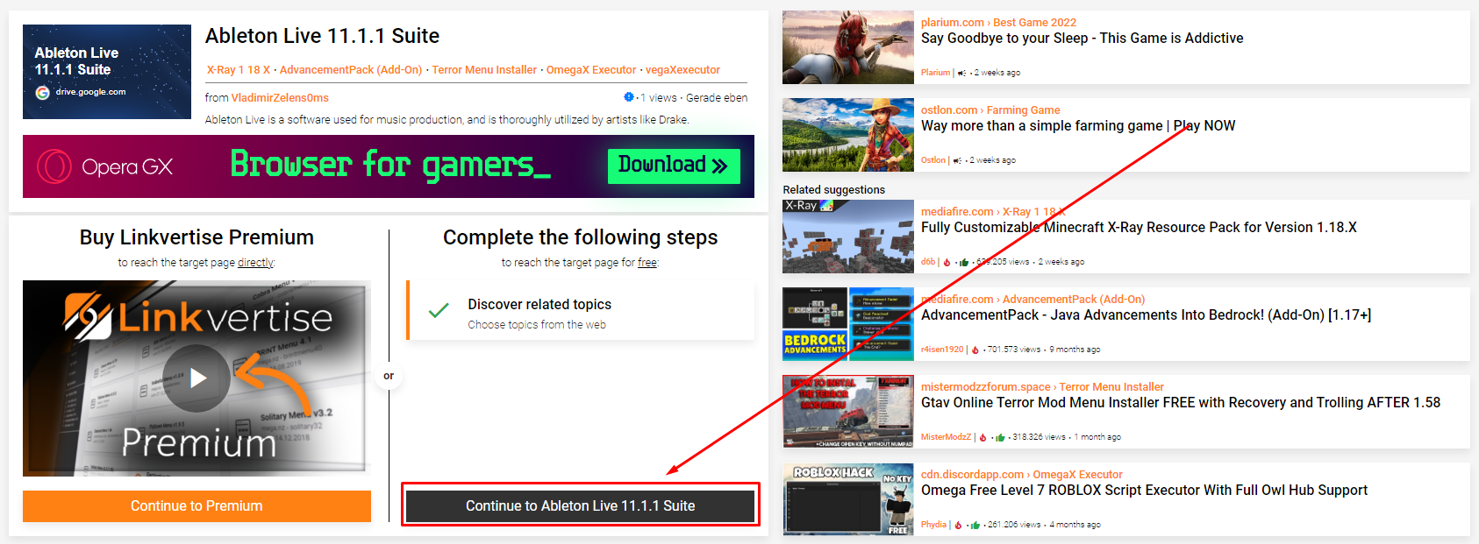1479x544 pixels.
Task: Click the thumbs-up icon in the d6b row
Action: [x=964, y=262]
